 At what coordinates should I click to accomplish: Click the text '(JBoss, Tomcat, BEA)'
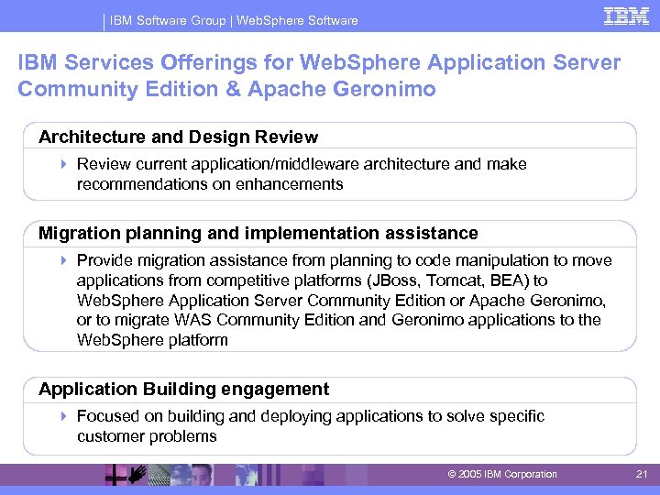pyautogui.click(x=448, y=280)
